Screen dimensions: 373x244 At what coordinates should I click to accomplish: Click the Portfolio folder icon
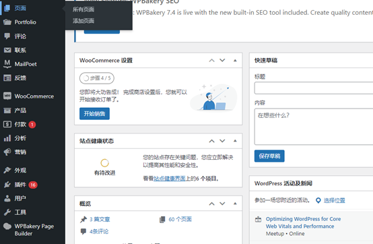(7, 22)
